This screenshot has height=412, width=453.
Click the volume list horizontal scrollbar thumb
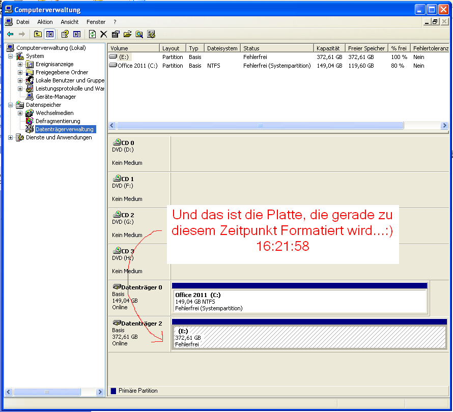pyautogui.click(x=260, y=125)
